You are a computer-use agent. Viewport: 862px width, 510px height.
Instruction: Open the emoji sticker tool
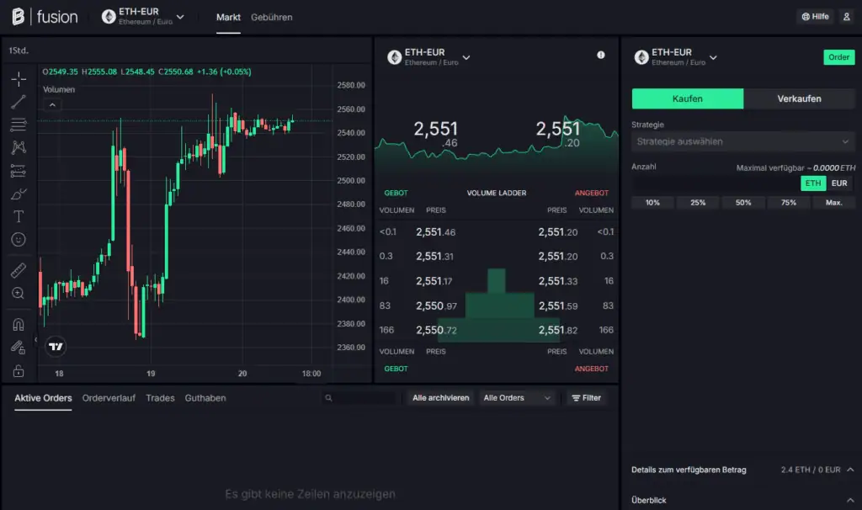[19, 240]
